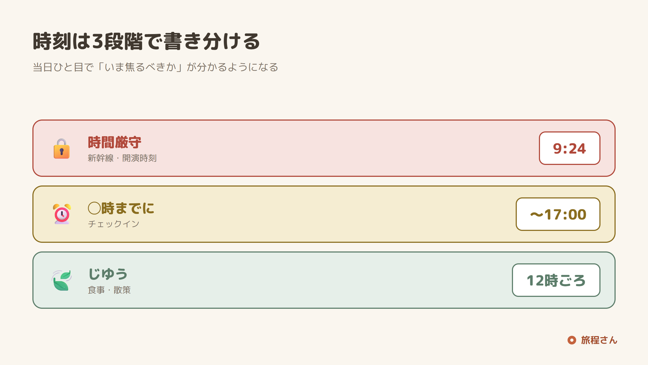Click the green leaves icon

coord(62,280)
